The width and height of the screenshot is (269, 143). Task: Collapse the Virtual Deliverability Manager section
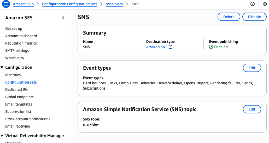point(2,136)
